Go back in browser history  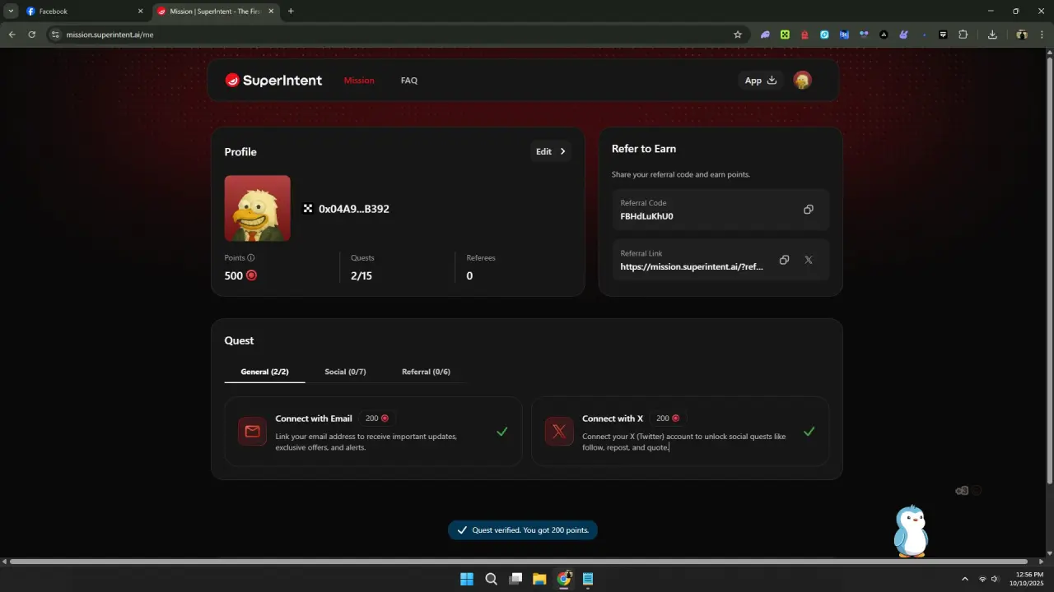click(12, 35)
